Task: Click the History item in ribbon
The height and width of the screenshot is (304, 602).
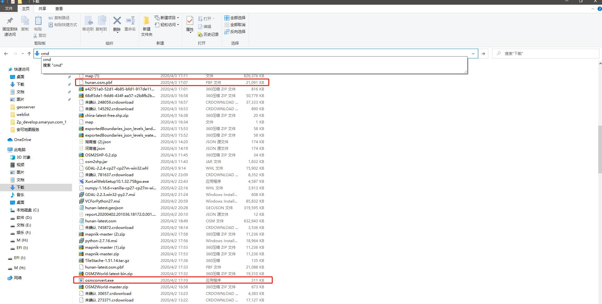Action: [x=208, y=35]
